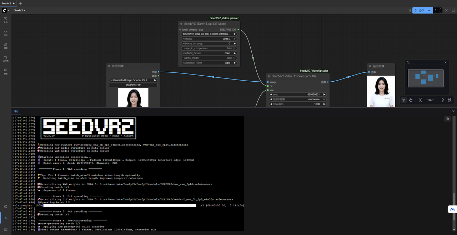Open the Seedvr2 workflow name dropdown
Image resolution: width=457 pixels, height=235 pixels.
coord(20,10)
